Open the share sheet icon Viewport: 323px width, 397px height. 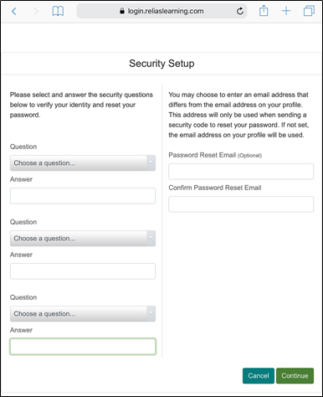point(264,11)
